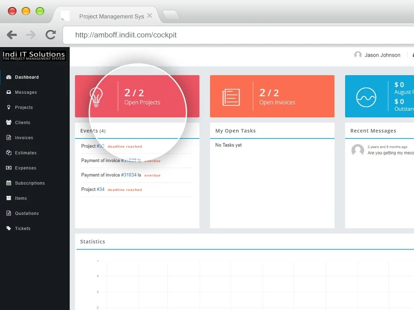
Task: Open invoice #31034 link
Action: click(128, 175)
